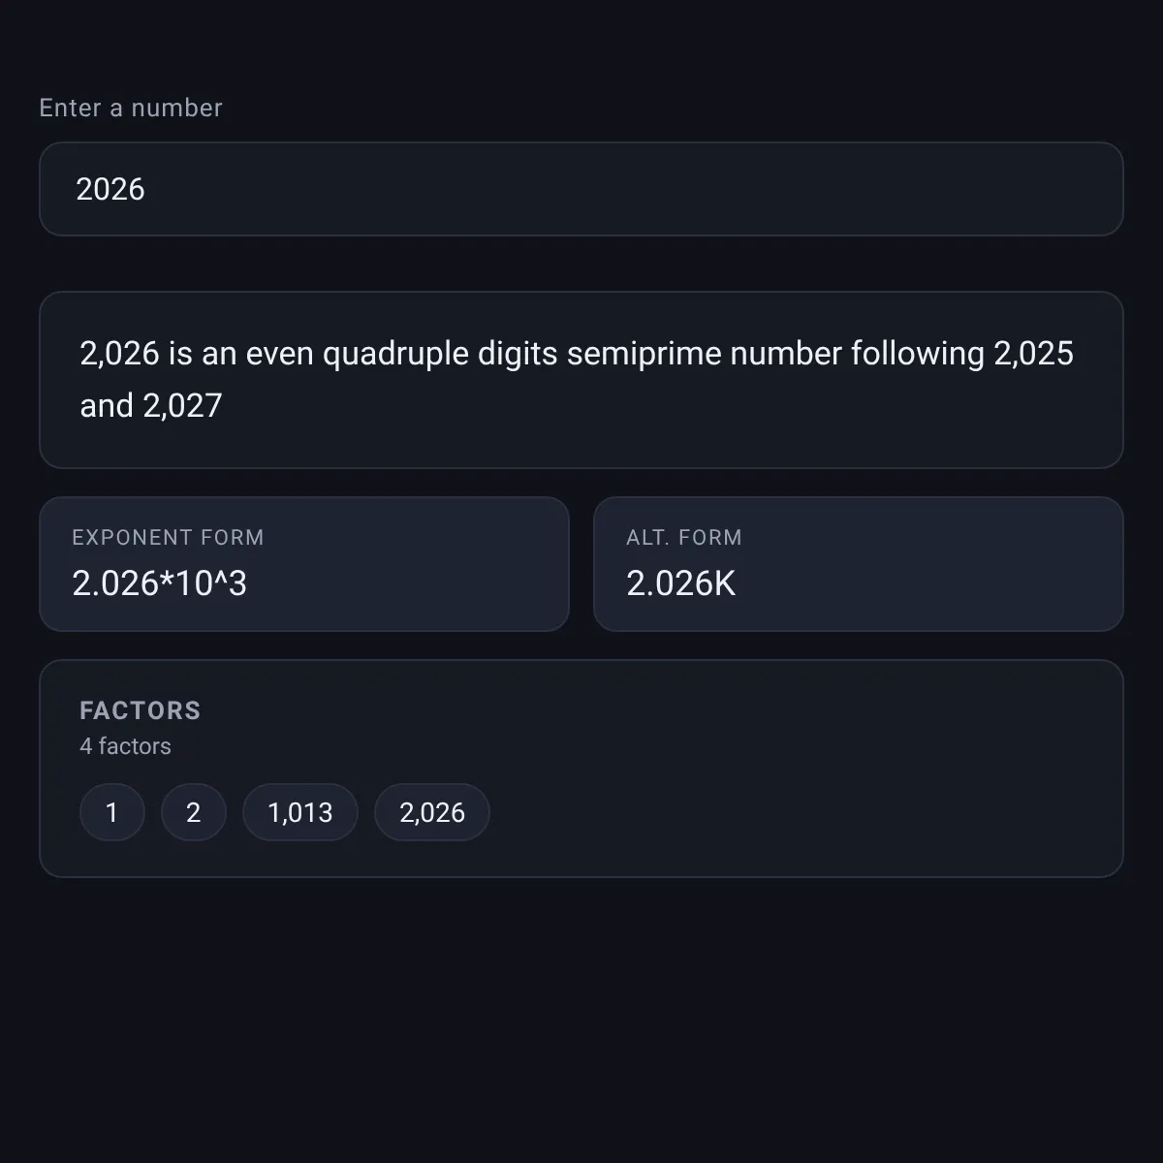
Task: Click the ALT. FORM label
Action: point(684,537)
